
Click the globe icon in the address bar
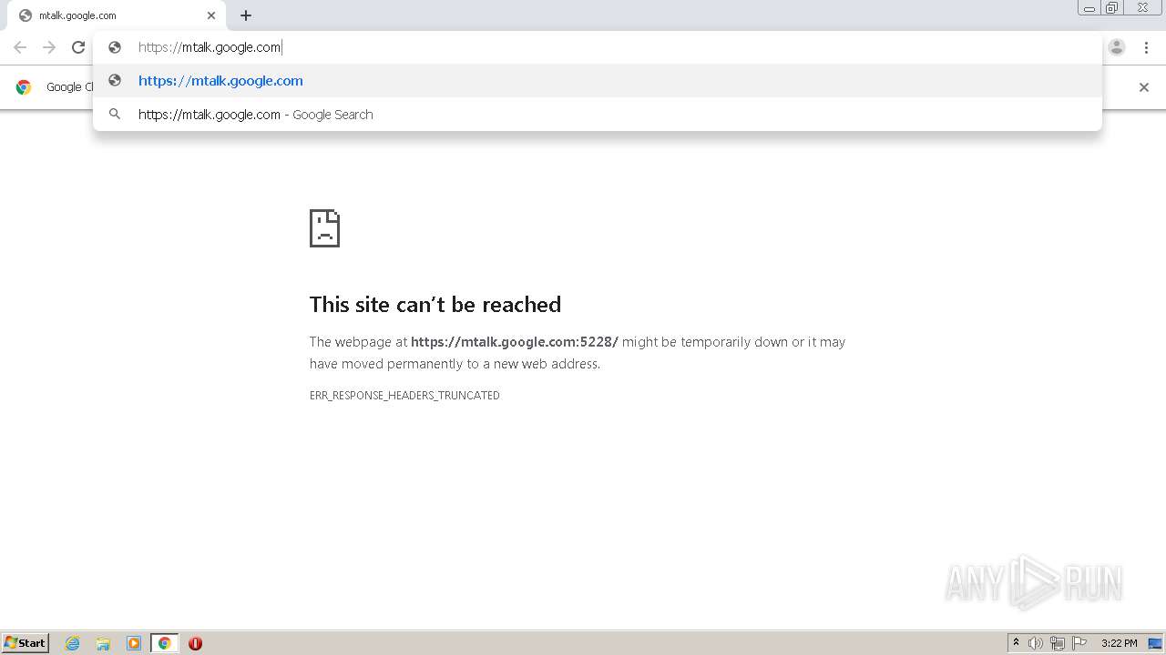pyautogui.click(x=115, y=47)
